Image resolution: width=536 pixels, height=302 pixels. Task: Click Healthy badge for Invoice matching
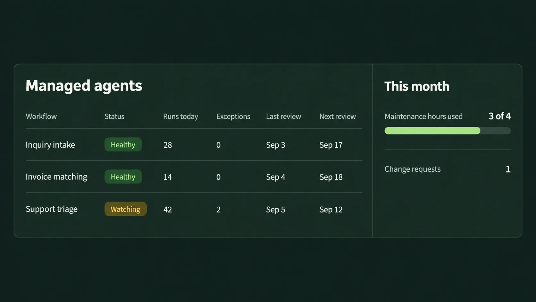(x=123, y=177)
